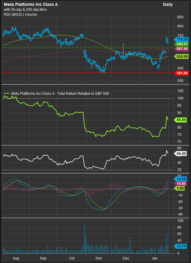Select the Aug label on the time axis
191x263 pixels.
coord(16,258)
